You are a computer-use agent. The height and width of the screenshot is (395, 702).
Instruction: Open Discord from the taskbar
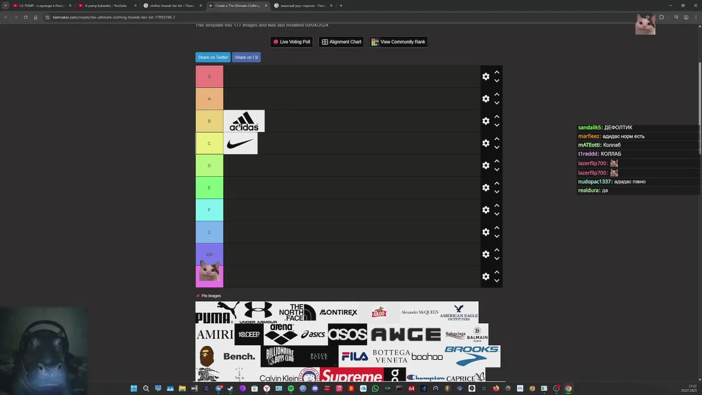click(315, 388)
